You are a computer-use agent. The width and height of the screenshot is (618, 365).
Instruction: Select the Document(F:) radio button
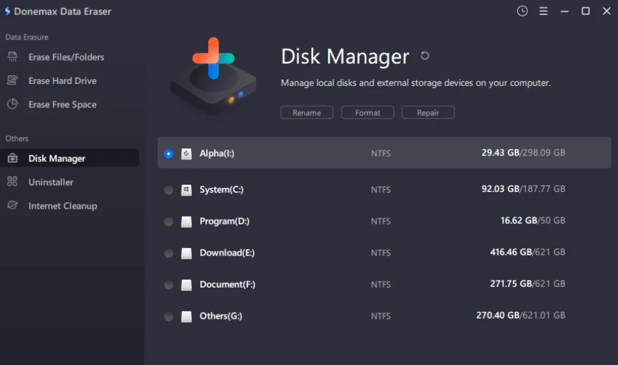(x=168, y=284)
